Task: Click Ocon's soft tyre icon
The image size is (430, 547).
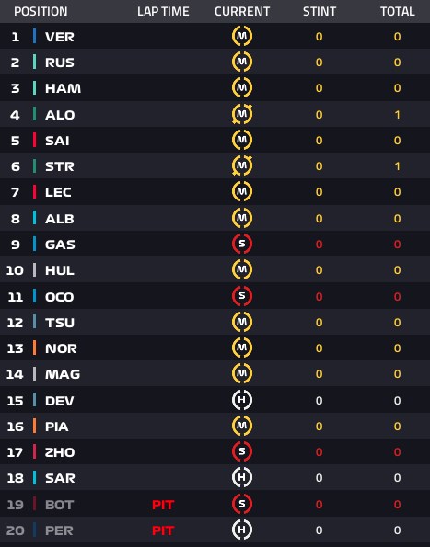Action: pos(242,296)
